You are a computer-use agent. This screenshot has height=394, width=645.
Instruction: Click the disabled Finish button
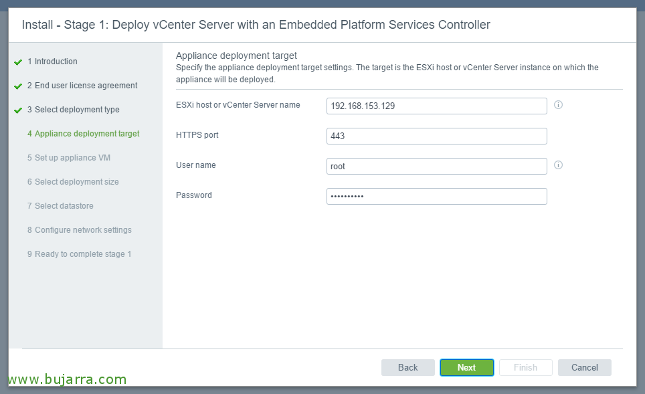pyautogui.click(x=526, y=367)
